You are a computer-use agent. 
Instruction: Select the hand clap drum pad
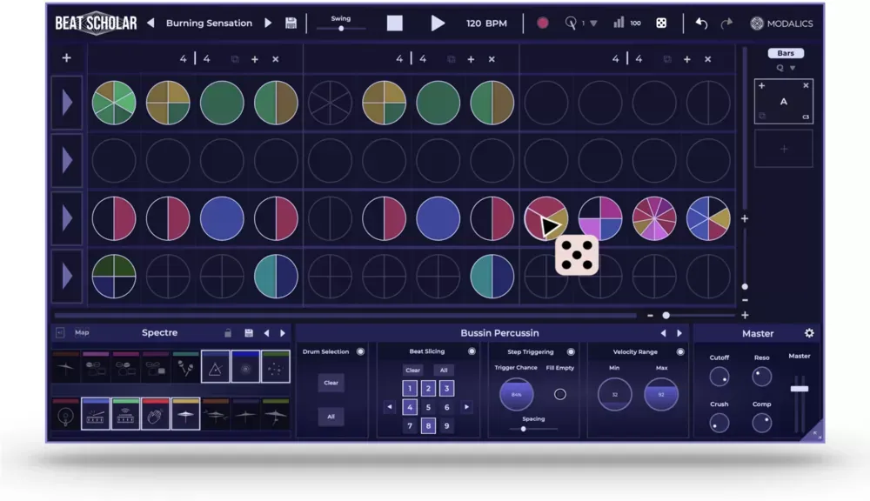156,414
